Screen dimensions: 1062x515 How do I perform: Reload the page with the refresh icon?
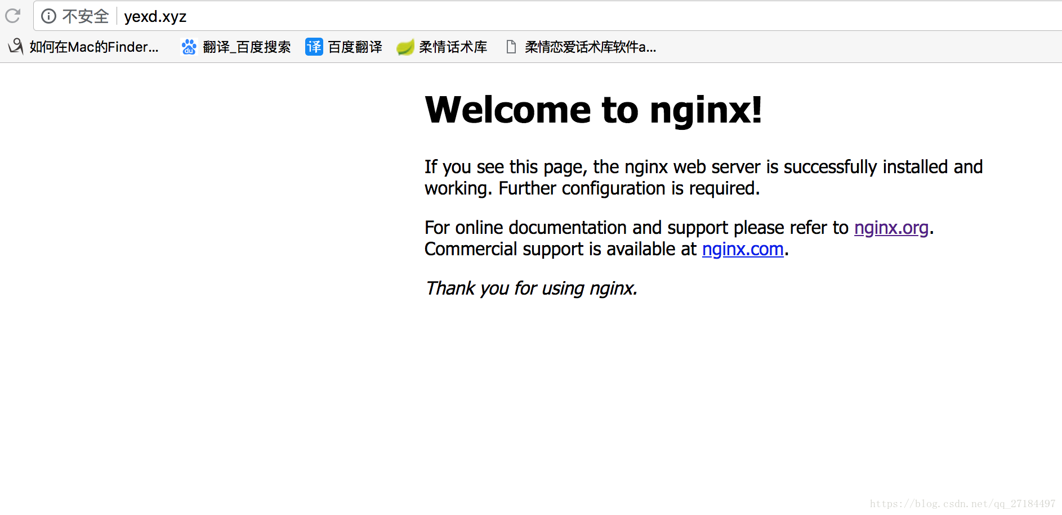click(x=12, y=16)
